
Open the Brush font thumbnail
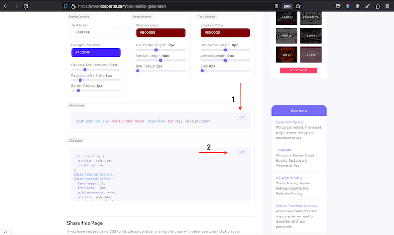[287, 55]
